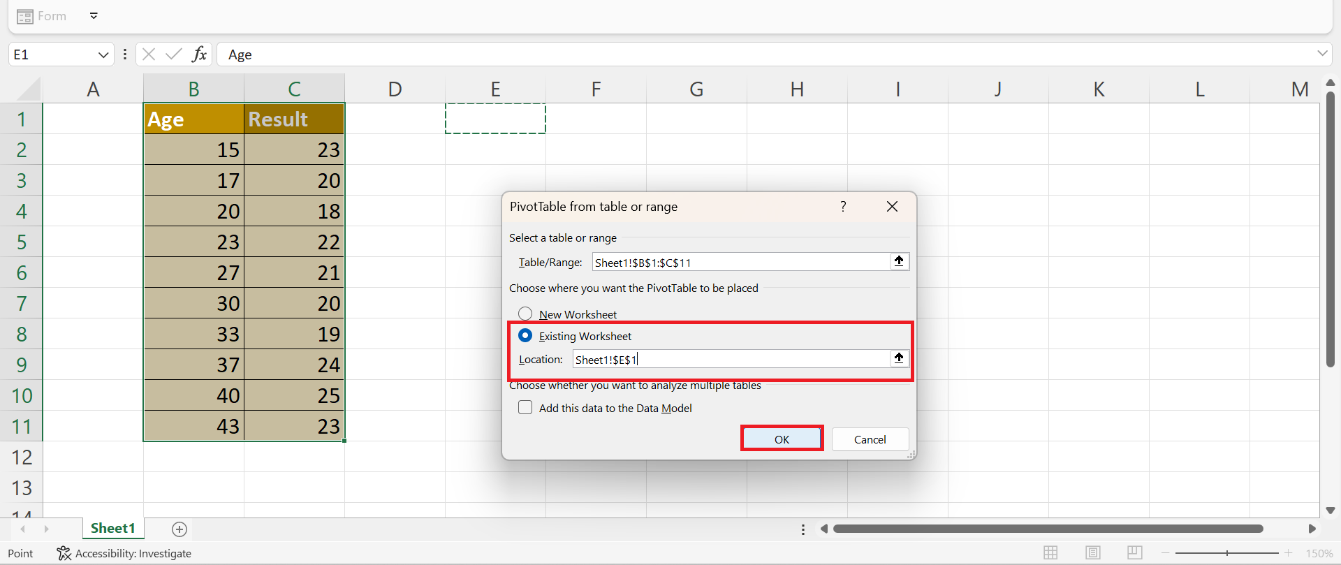The height and width of the screenshot is (565, 1341).
Task: Open the Quick Access Toolbar customize dropdown
Action: [x=94, y=16]
